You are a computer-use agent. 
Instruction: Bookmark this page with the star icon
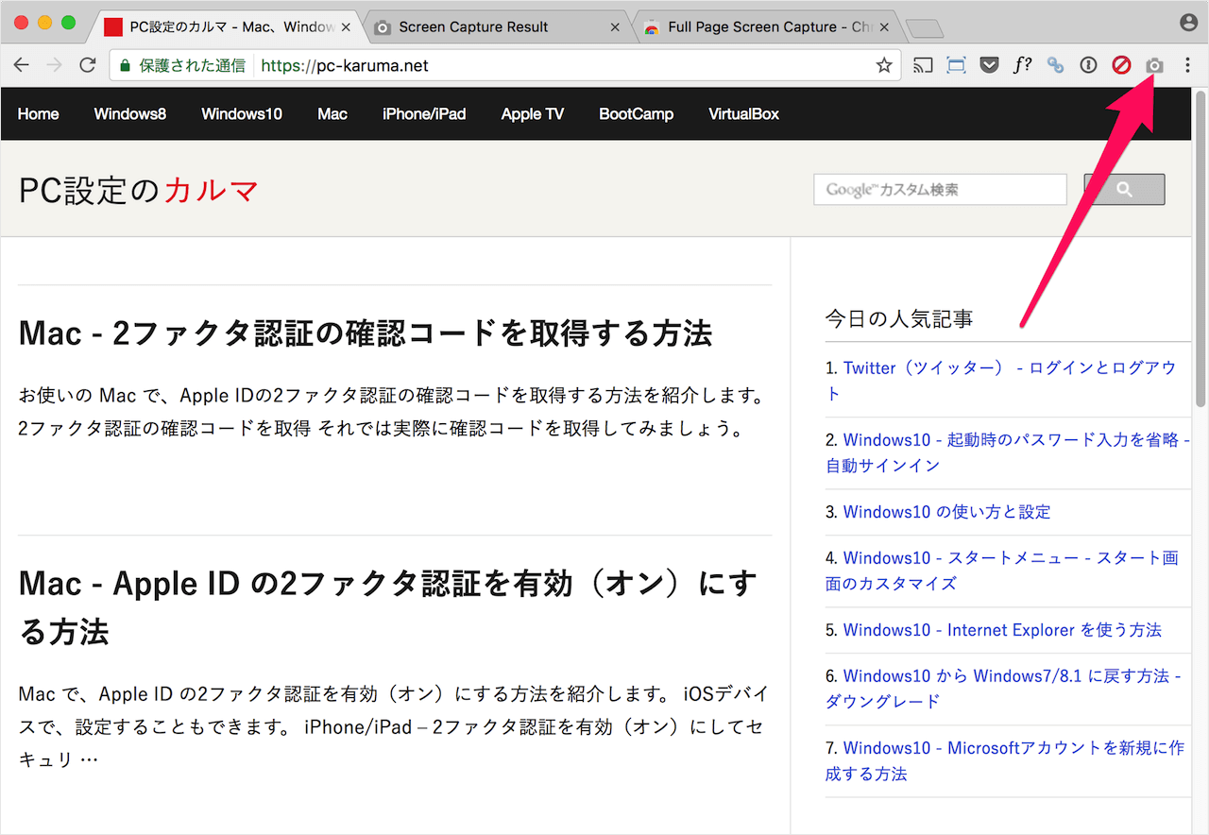(884, 65)
